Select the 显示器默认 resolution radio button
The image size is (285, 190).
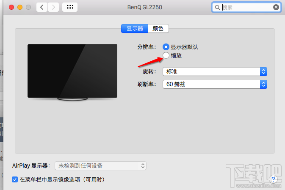[x=166, y=47]
